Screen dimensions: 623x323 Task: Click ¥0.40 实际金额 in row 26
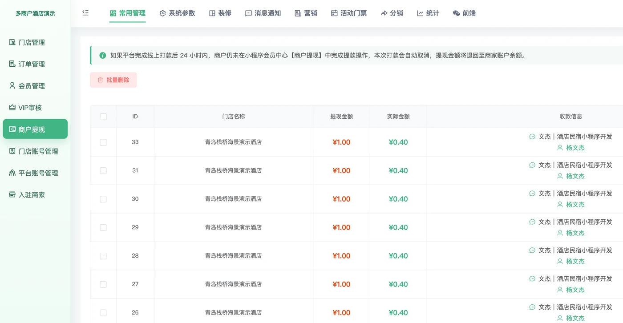click(x=398, y=313)
